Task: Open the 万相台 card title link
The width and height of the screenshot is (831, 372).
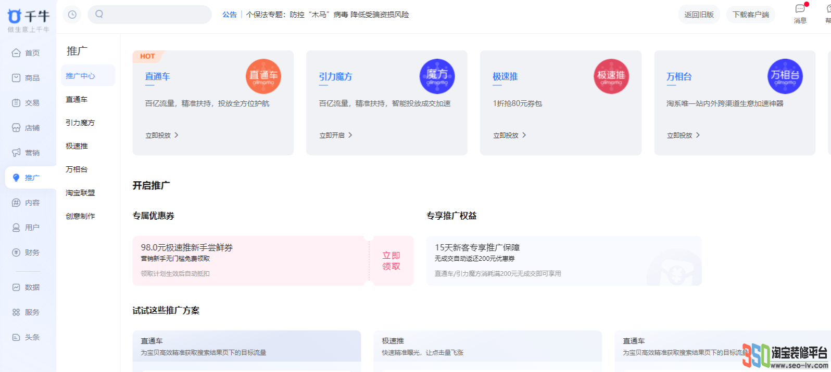Action: 679,76
